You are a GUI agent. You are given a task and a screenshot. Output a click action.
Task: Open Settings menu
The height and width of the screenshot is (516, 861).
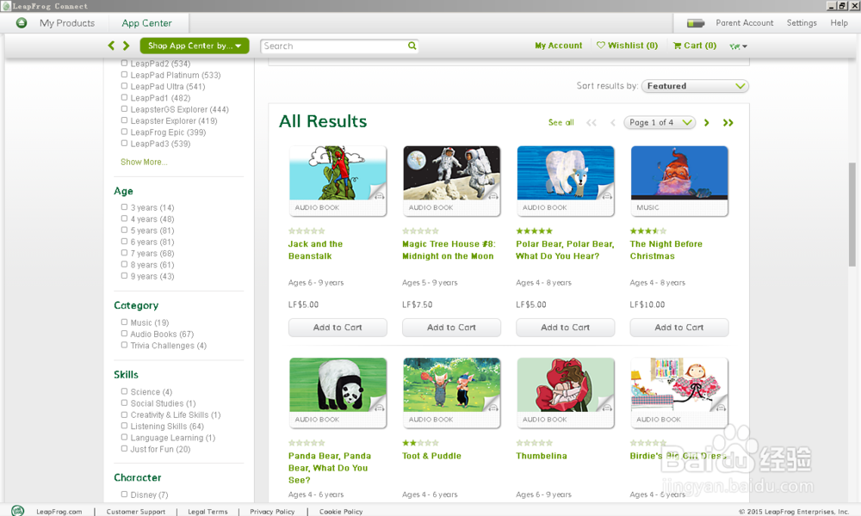802,23
